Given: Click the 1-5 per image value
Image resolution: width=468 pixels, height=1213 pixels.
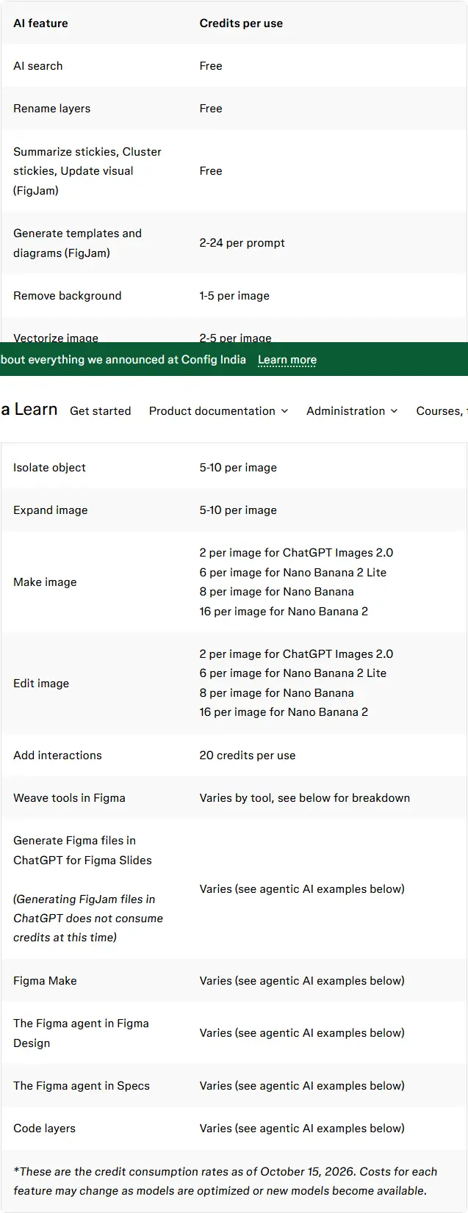Looking at the screenshot, I should point(234,296).
